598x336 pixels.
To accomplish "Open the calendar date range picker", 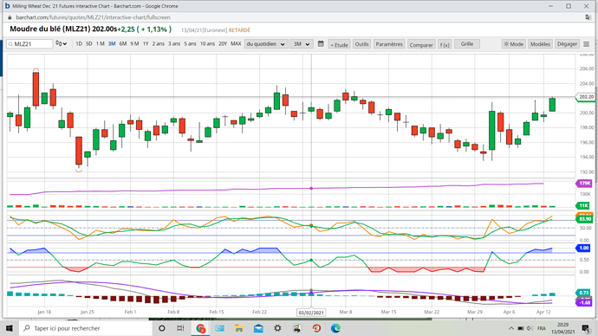I will [321, 44].
